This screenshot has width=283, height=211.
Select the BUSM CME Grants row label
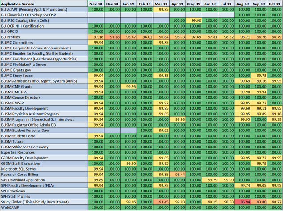[44, 87]
